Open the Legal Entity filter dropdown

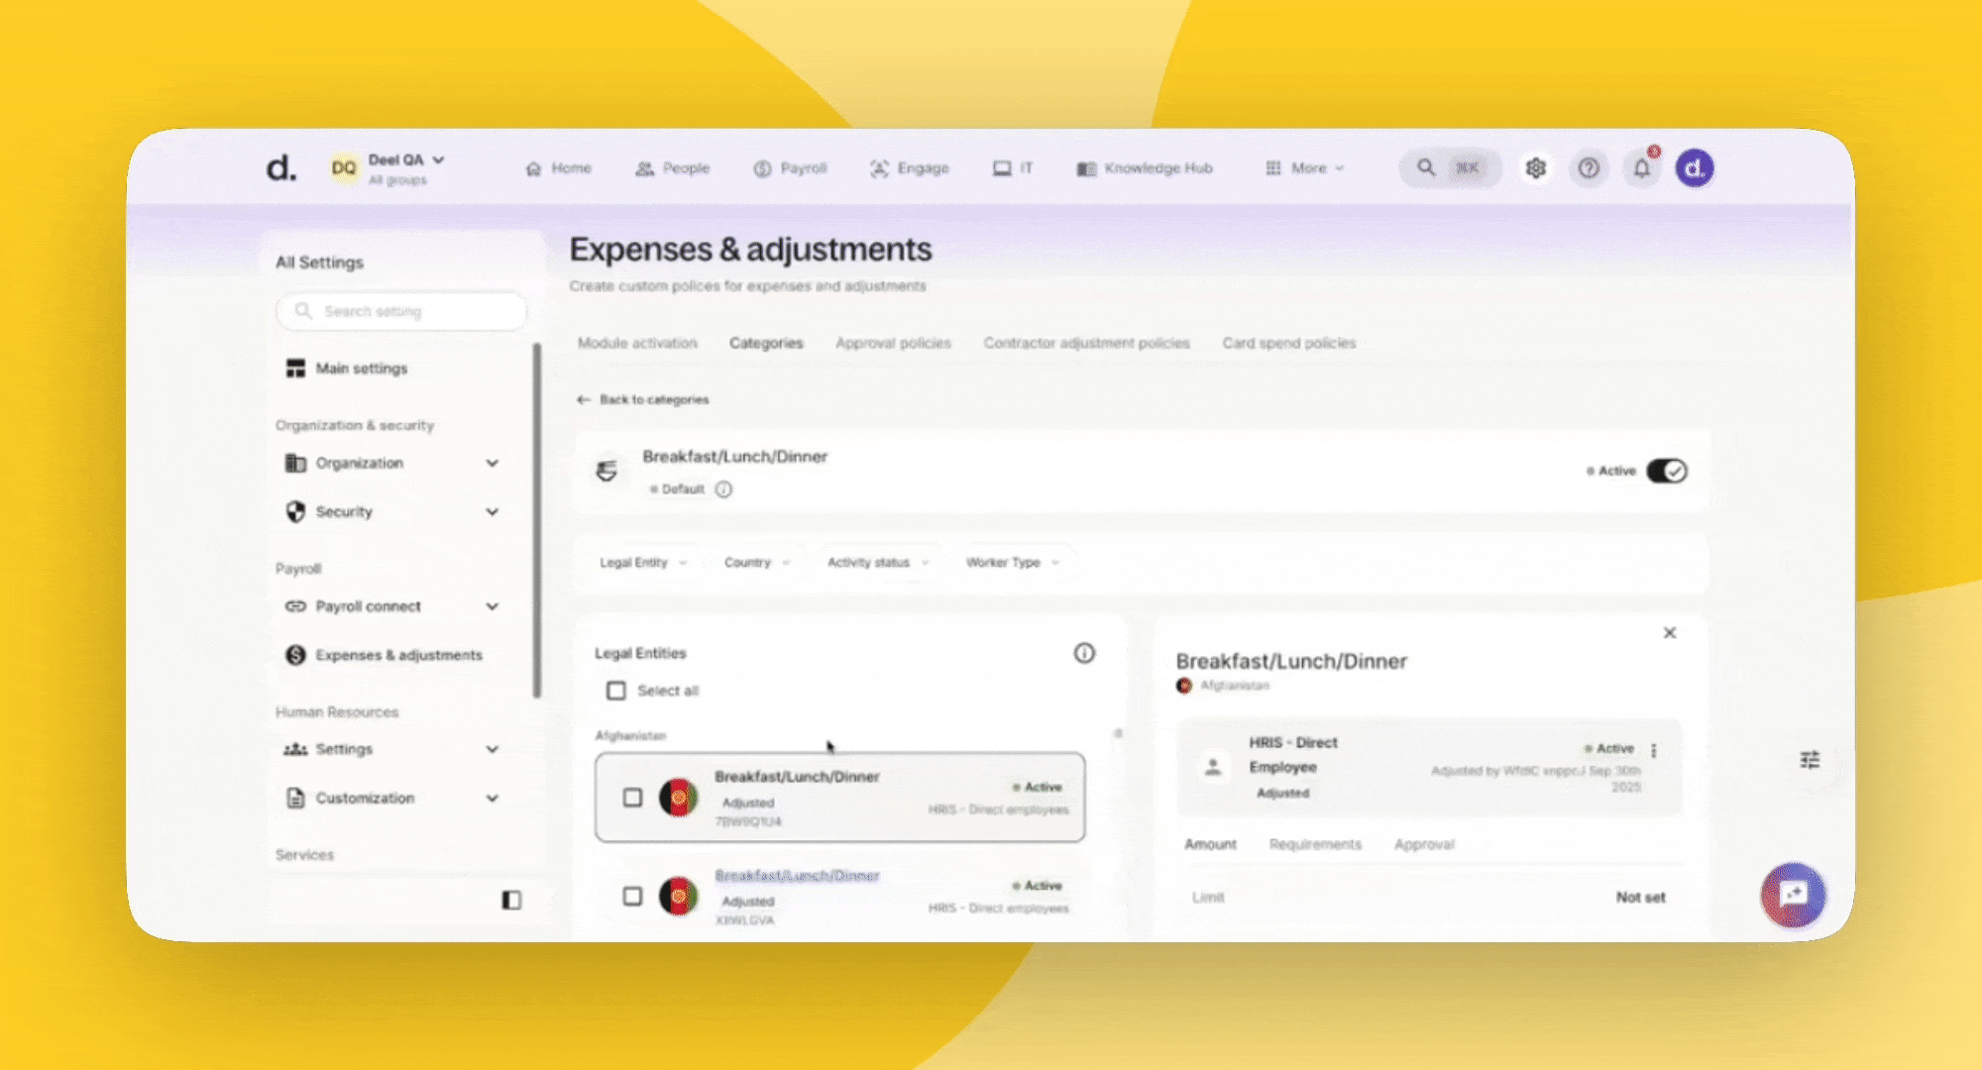coord(642,563)
